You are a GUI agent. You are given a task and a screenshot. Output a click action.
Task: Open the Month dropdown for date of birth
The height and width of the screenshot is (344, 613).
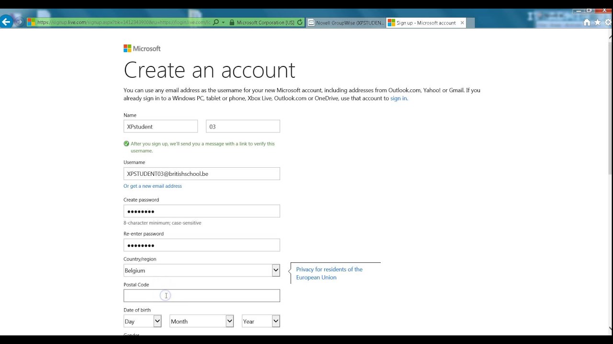click(202, 322)
